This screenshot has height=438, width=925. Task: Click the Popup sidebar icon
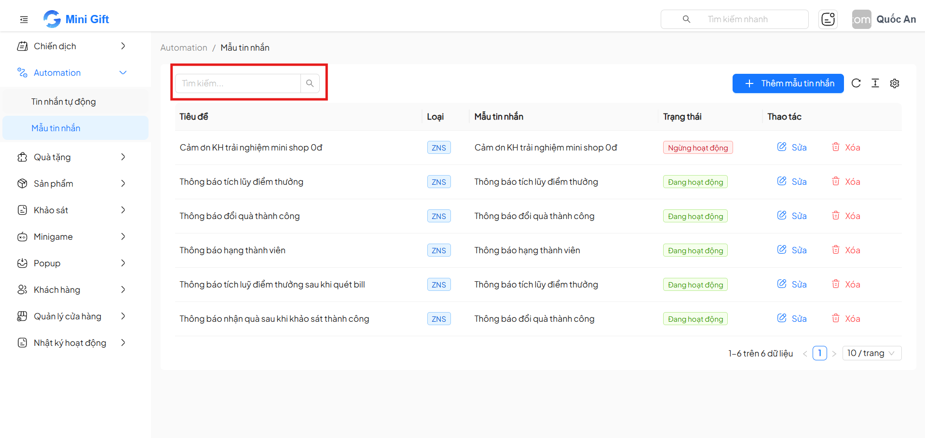22,263
